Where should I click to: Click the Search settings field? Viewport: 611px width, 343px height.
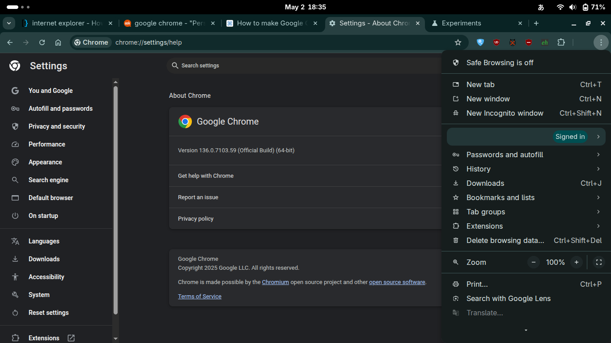[304, 66]
